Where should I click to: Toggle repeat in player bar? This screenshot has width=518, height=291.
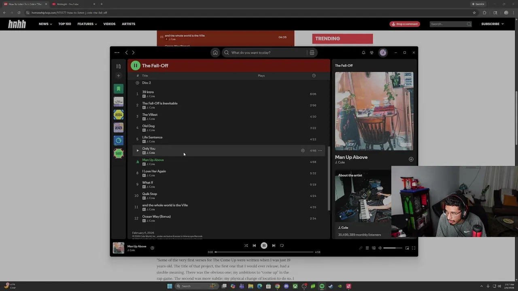click(x=282, y=245)
